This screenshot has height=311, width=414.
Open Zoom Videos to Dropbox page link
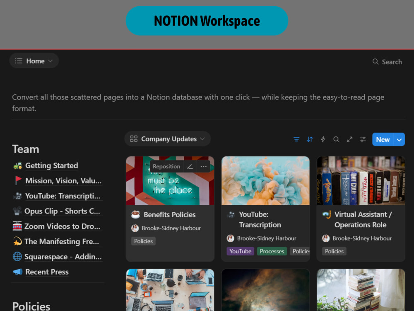point(63,226)
